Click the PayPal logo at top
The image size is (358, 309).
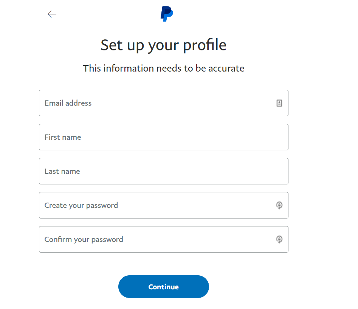167,14
